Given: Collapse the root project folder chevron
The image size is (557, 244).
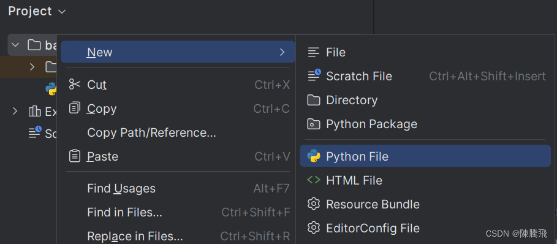Looking at the screenshot, I should (x=15, y=45).
